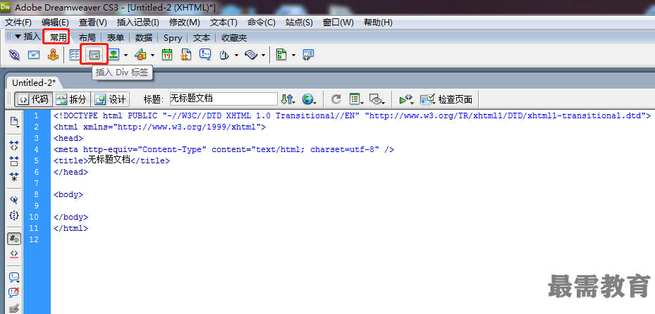Open the 文本(T) menu
This screenshot has height=314, width=655.
pyautogui.click(x=224, y=23)
